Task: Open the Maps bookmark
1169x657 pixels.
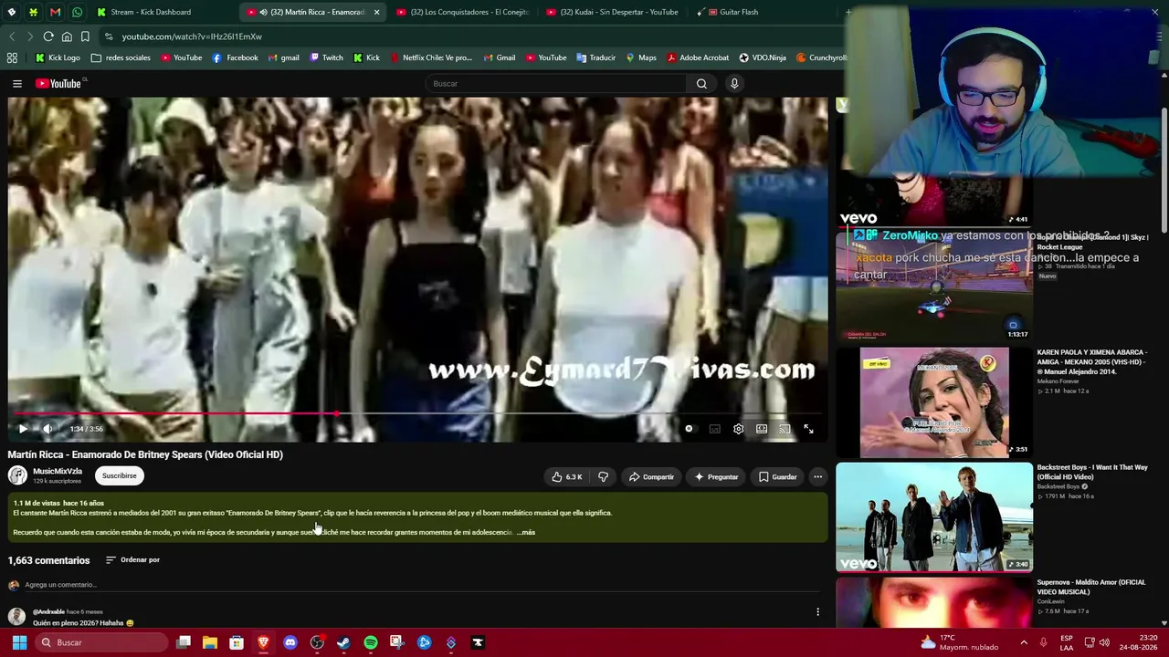Action: [640, 57]
